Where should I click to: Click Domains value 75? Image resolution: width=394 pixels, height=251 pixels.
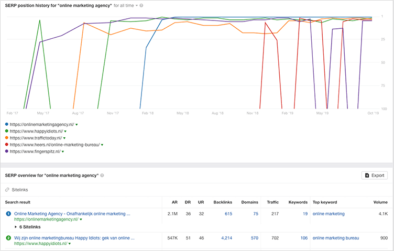coord(256,214)
